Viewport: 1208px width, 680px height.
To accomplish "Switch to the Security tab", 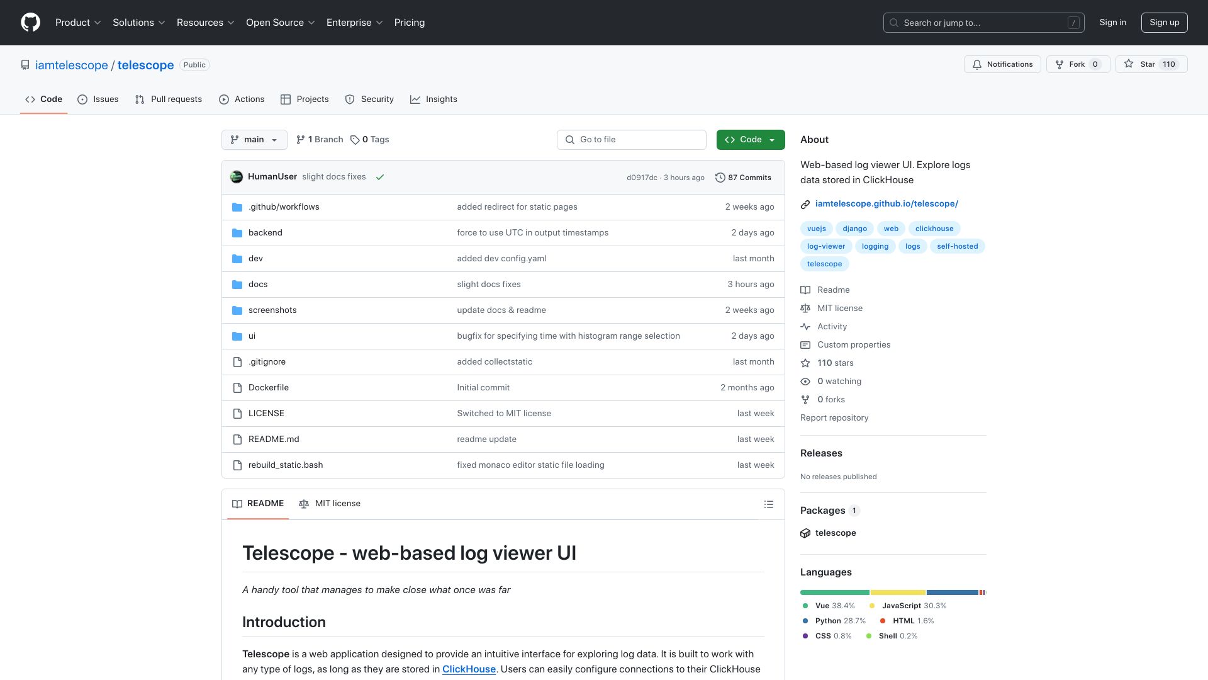I will 369,99.
